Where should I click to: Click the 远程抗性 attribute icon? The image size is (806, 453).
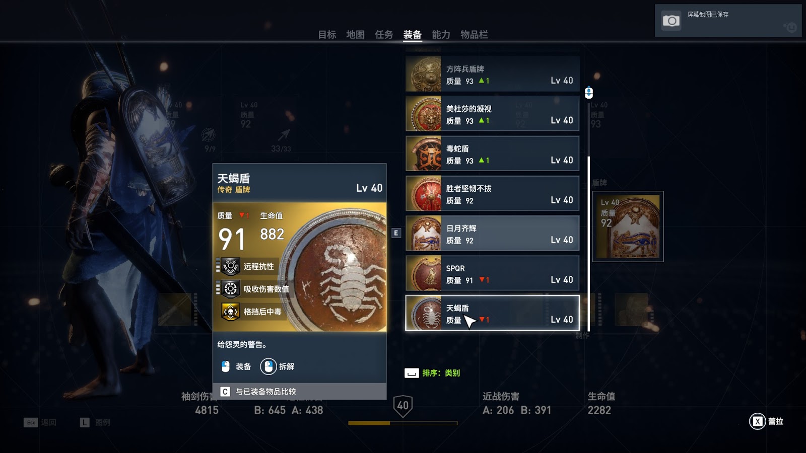[230, 266]
